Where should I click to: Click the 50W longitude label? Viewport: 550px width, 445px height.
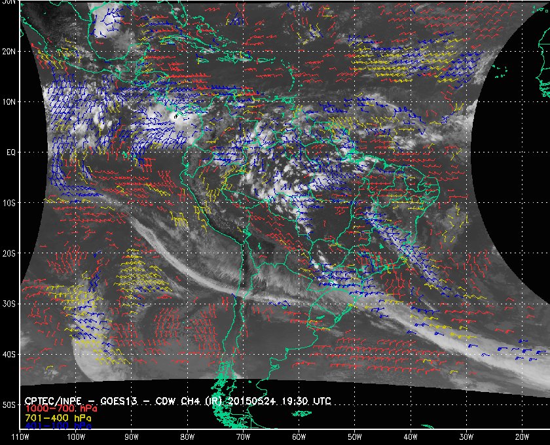point(355,437)
